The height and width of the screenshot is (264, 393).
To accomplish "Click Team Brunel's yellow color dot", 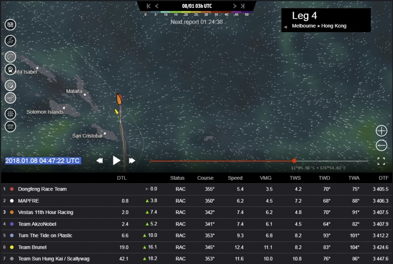I will 12,247.
